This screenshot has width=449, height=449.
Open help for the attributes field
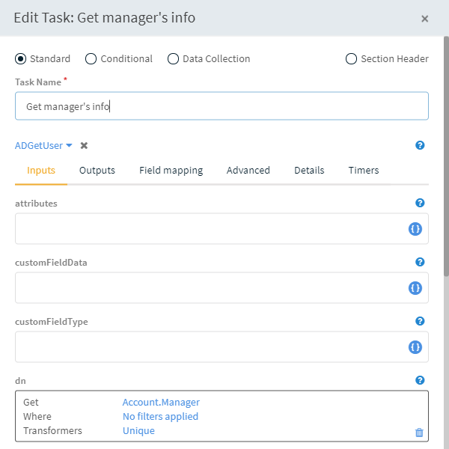pyautogui.click(x=420, y=203)
